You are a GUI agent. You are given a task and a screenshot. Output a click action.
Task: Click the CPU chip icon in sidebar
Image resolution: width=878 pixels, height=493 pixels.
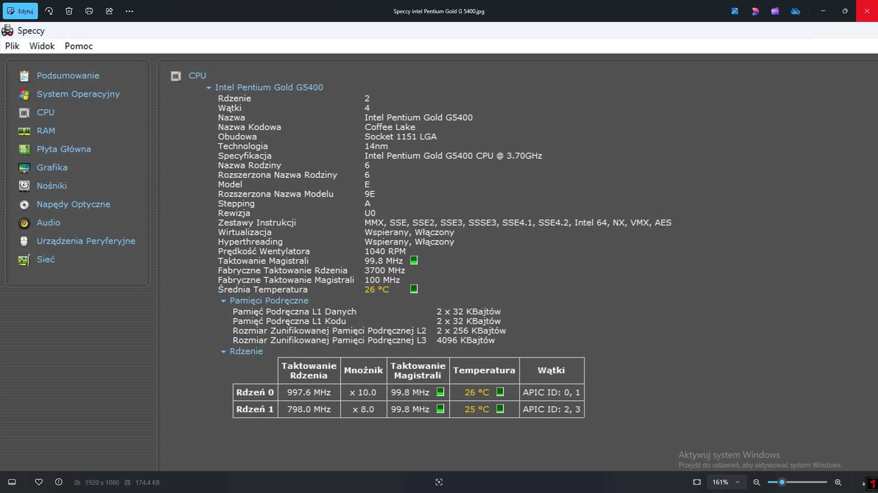coord(24,112)
